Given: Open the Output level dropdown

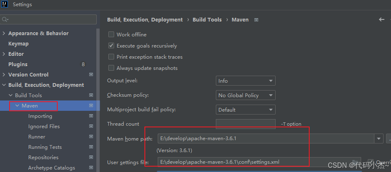Looking at the screenshot, I should (245, 81).
